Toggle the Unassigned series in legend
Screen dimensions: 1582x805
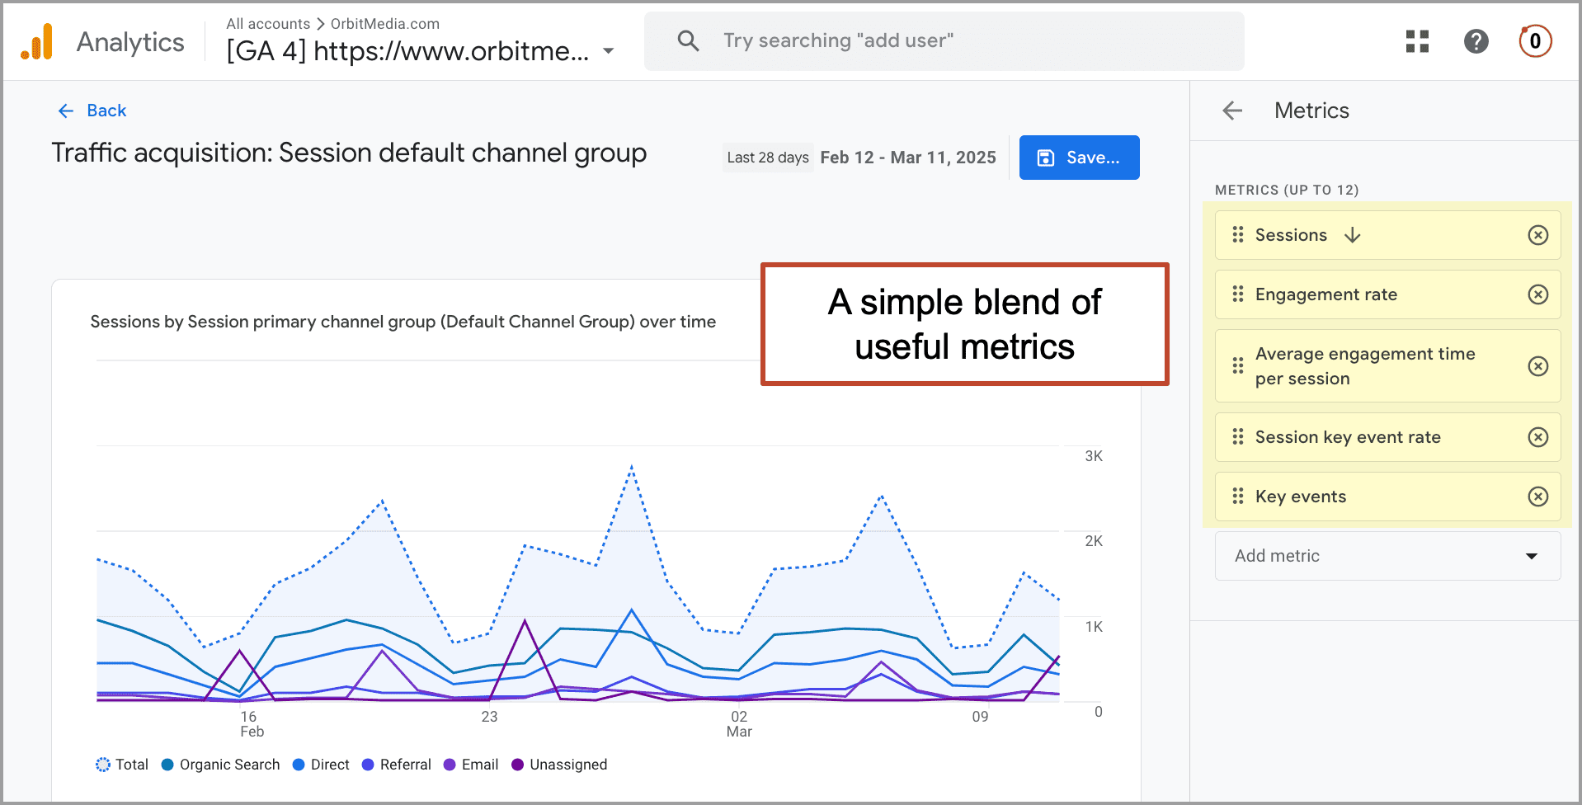[559, 765]
